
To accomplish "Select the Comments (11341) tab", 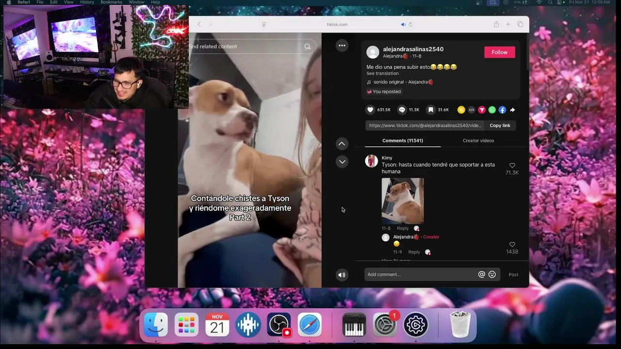I will pyautogui.click(x=403, y=141).
